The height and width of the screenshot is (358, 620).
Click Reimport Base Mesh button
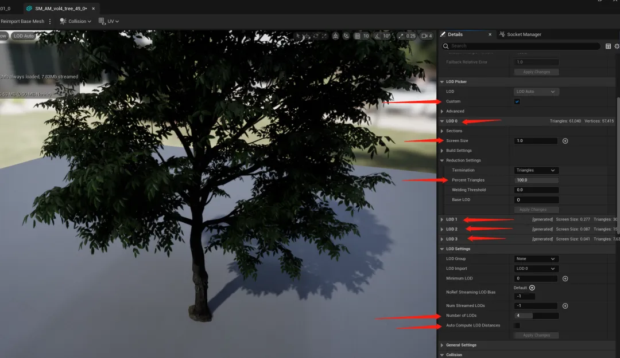click(23, 21)
